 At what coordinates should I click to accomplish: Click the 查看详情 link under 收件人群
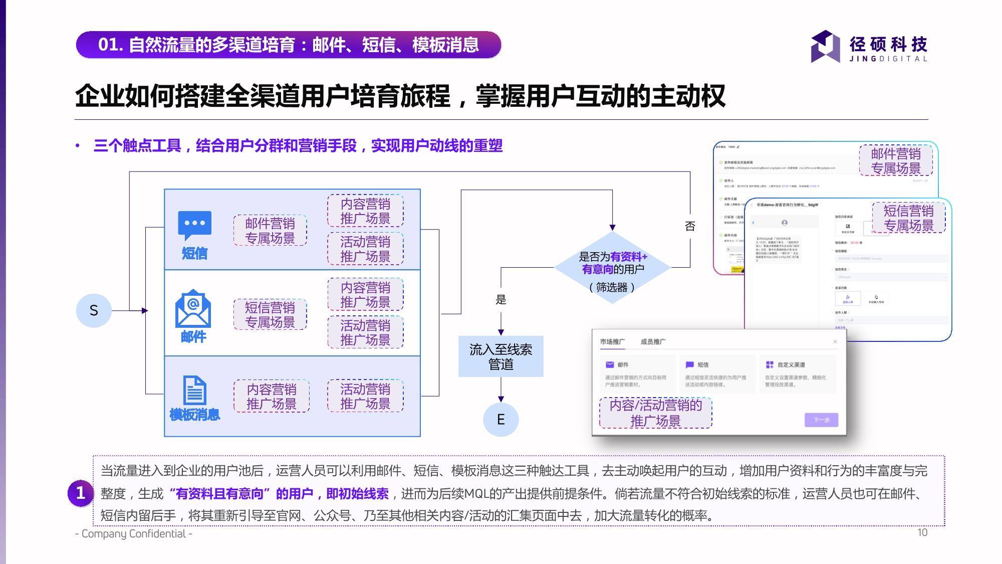pos(840,327)
